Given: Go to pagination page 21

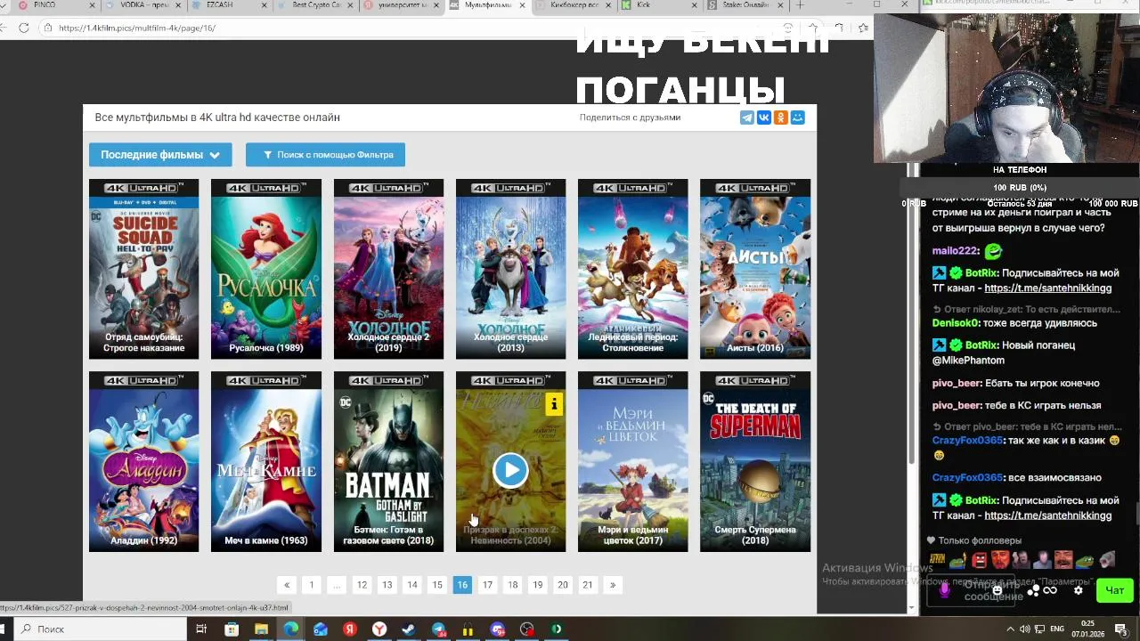Looking at the screenshot, I should click(x=588, y=585).
